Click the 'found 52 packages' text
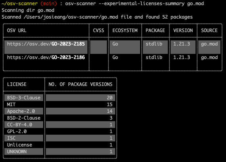226x162 pixels. coord(169,17)
